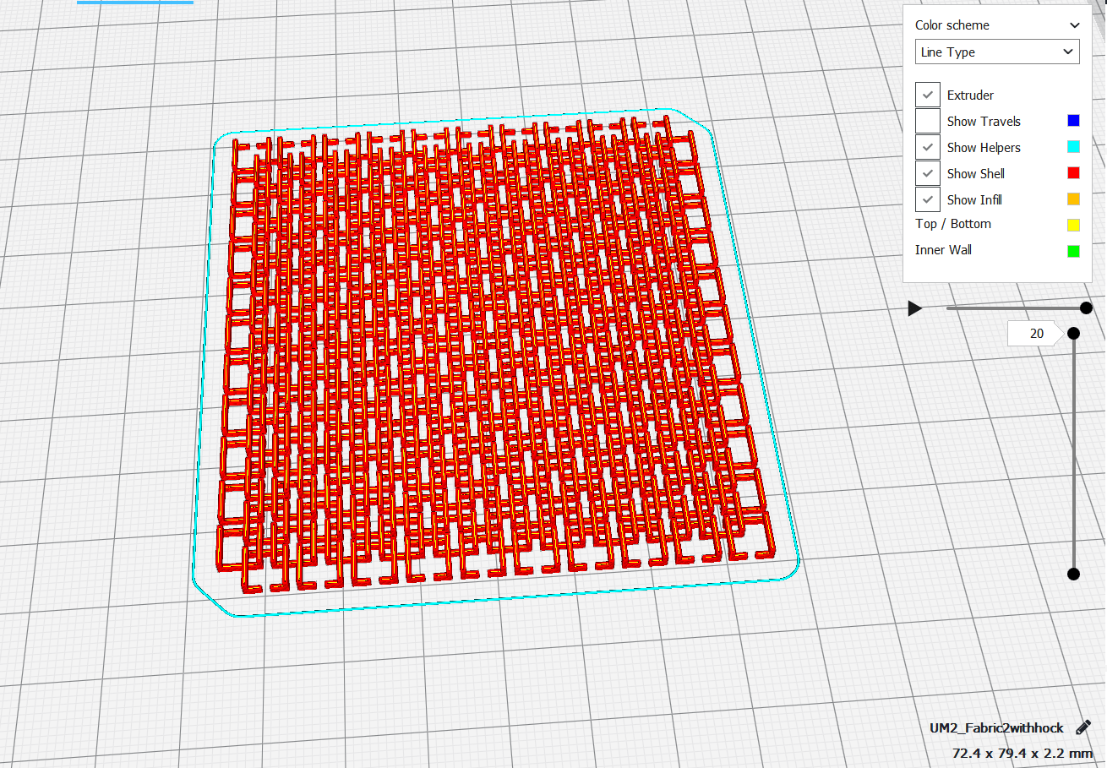The width and height of the screenshot is (1107, 768).
Task: Click the Inner Wall legend label
Action: tap(943, 250)
